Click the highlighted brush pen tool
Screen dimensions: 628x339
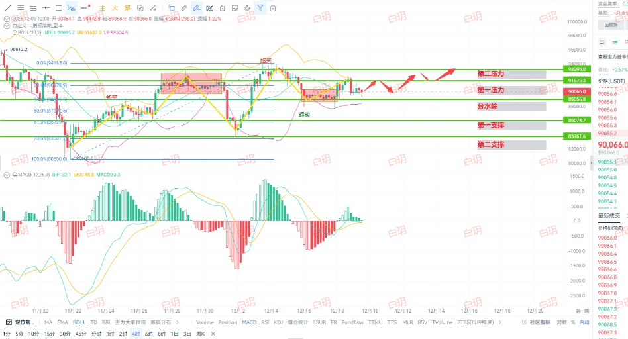(197, 8)
